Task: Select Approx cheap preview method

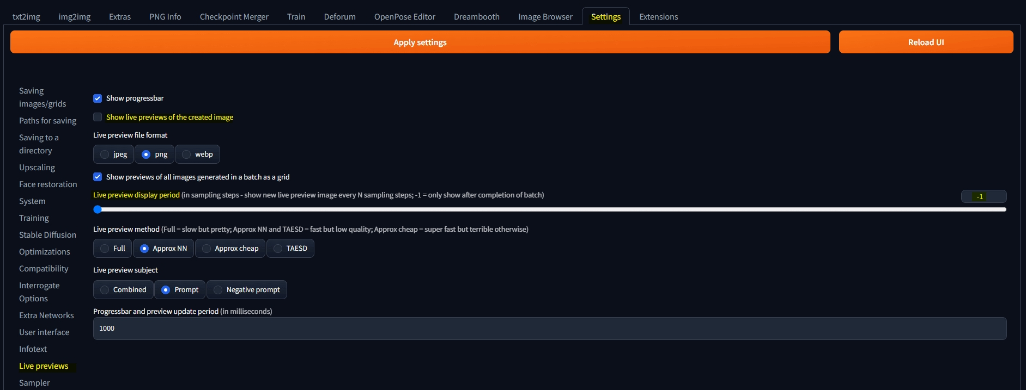Action: (x=207, y=249)
